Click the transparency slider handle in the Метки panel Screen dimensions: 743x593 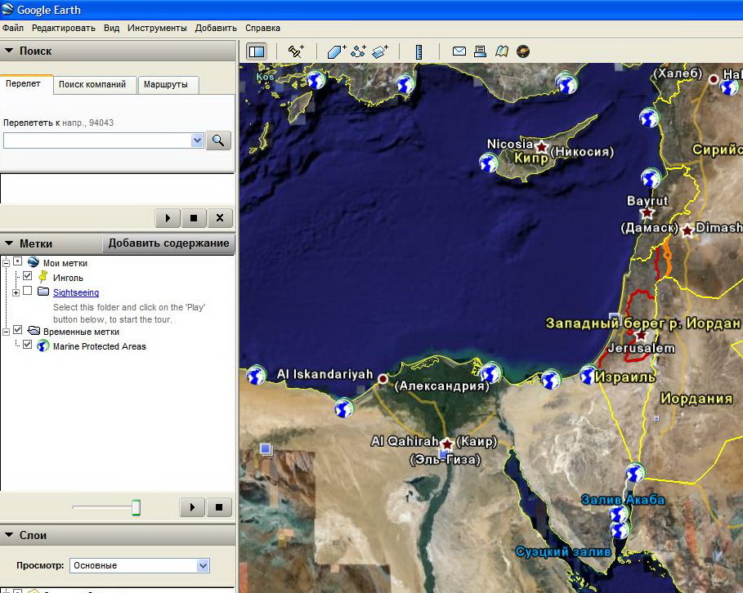[136, 507]
